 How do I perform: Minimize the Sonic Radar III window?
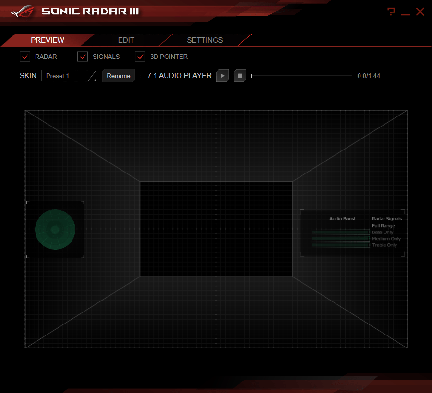pyautogui.click(x=405, y=14)
